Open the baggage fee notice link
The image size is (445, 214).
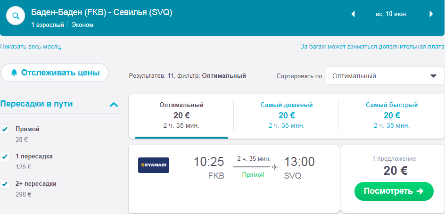coord(372,47)
